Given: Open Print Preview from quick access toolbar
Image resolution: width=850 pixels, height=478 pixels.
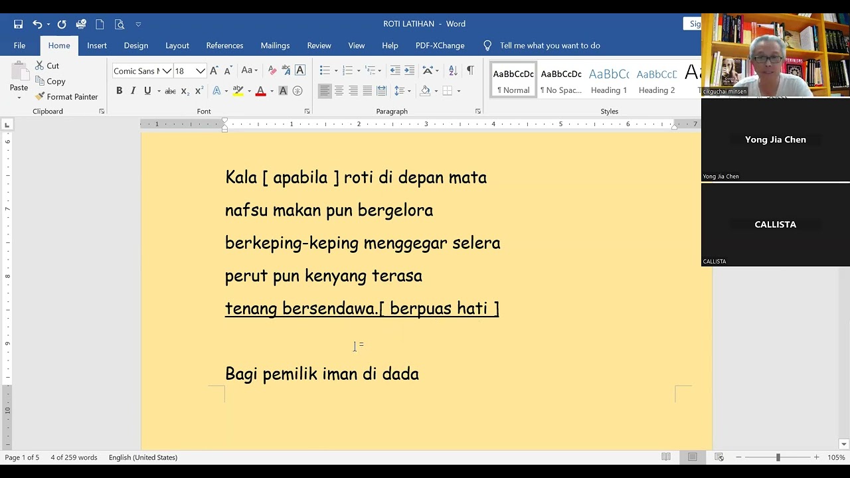Looking at the screenshot, I should coord(120,24).
